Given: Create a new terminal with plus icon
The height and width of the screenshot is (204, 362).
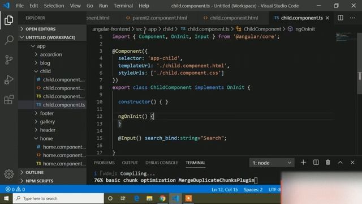Looking at the screenshot, I should pos(303,163).
